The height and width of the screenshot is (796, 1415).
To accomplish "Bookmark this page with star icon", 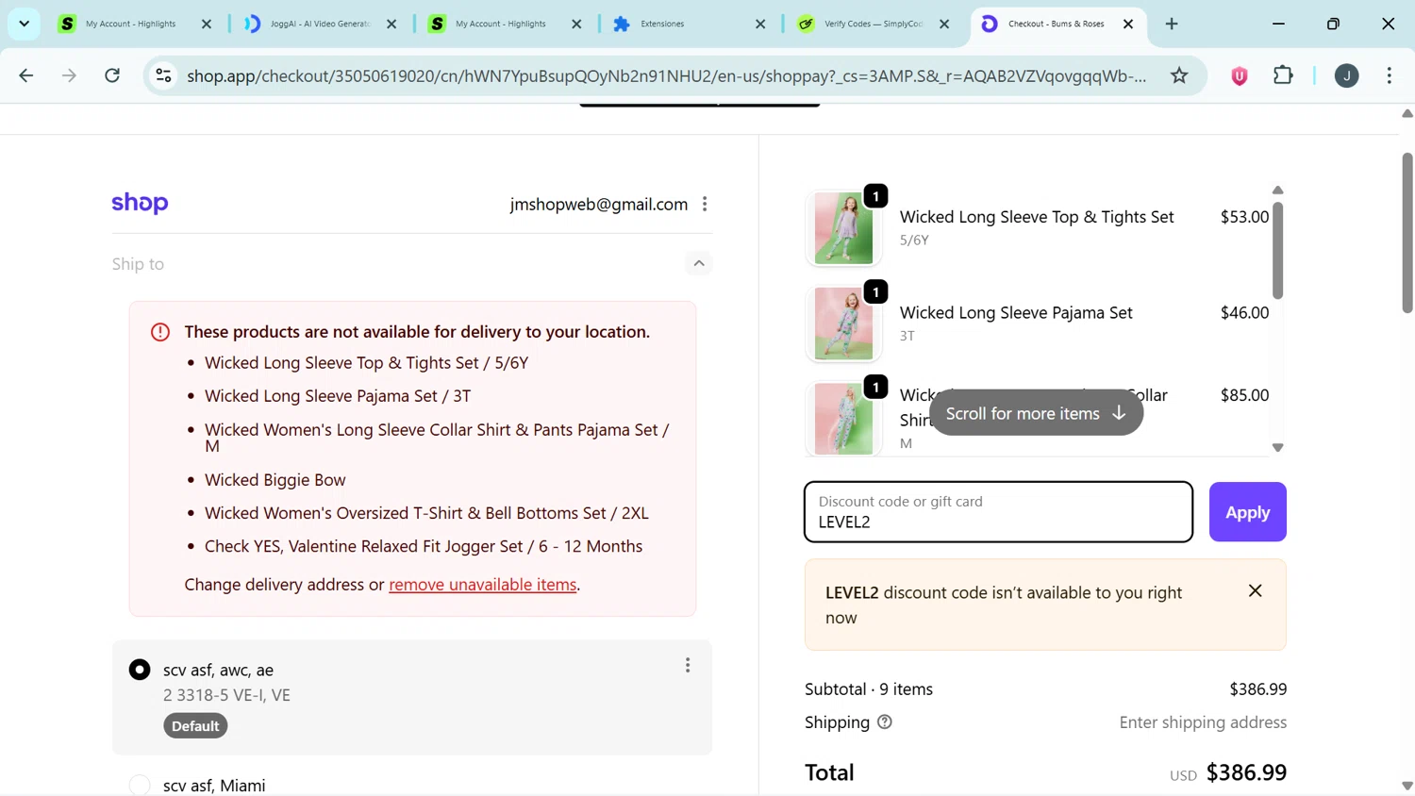I will [1179, 75].
